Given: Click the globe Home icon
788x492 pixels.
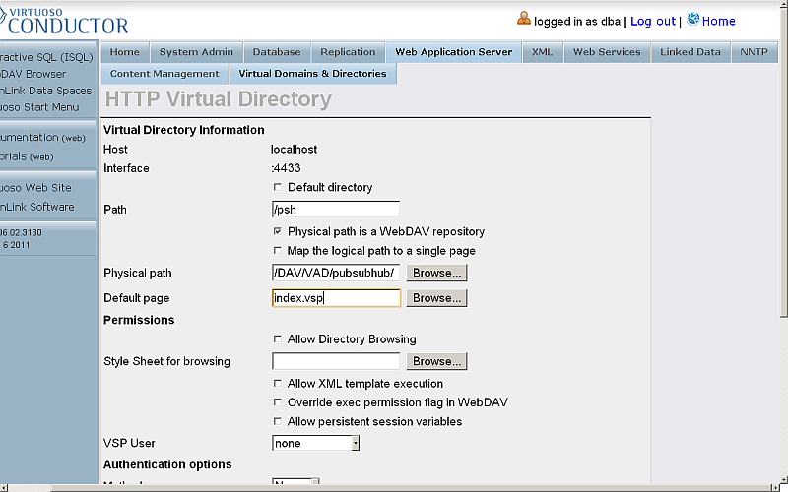Looking at the screenshot, I should (x=692, y=19).
